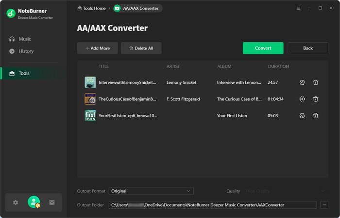Browse output folder with ellipsis button

(324, 205)
